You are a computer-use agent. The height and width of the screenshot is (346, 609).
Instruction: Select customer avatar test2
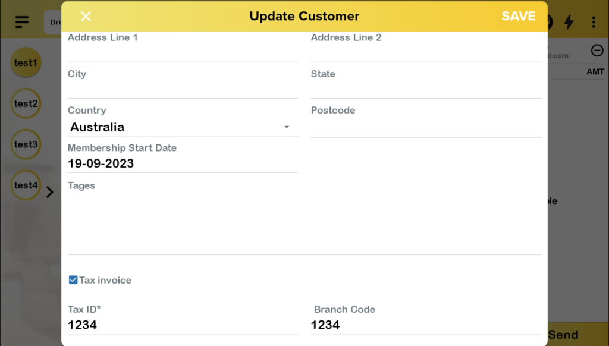26,103
